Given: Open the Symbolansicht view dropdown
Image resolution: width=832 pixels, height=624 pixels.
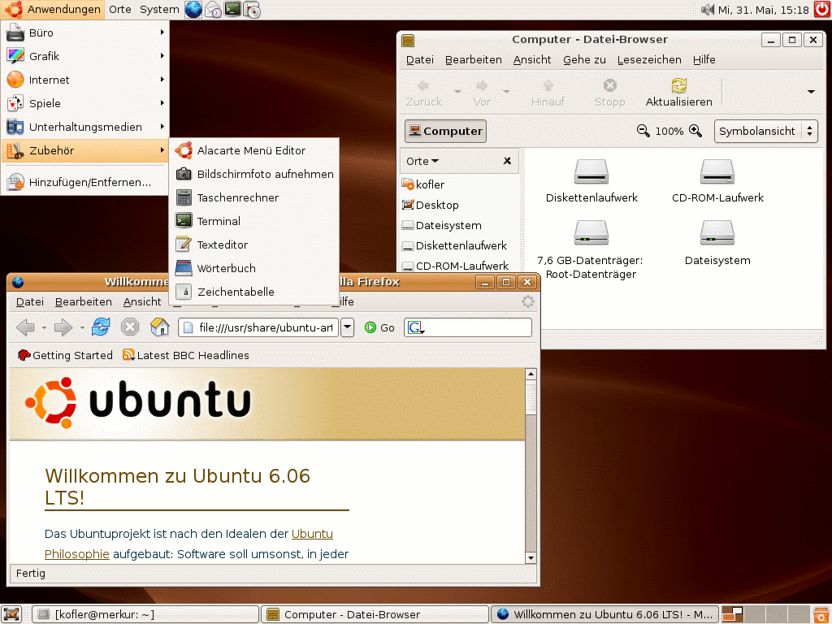Looking at the screenshot, I should click(x=765, y=131).
